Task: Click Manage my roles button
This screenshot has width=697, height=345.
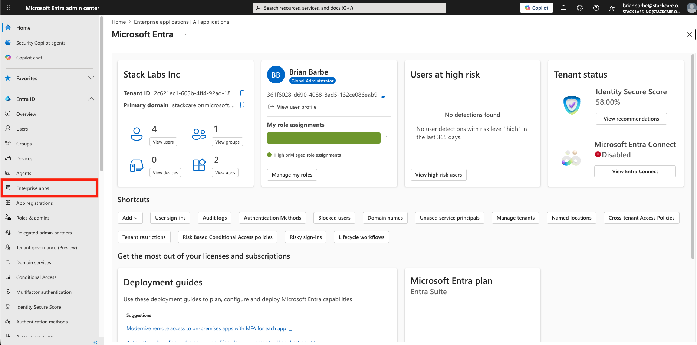Action: [292, 175]
